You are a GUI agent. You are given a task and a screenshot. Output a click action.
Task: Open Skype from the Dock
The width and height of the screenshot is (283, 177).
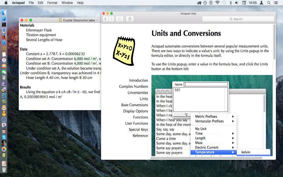pyautogui.click(x=4, y=137)
